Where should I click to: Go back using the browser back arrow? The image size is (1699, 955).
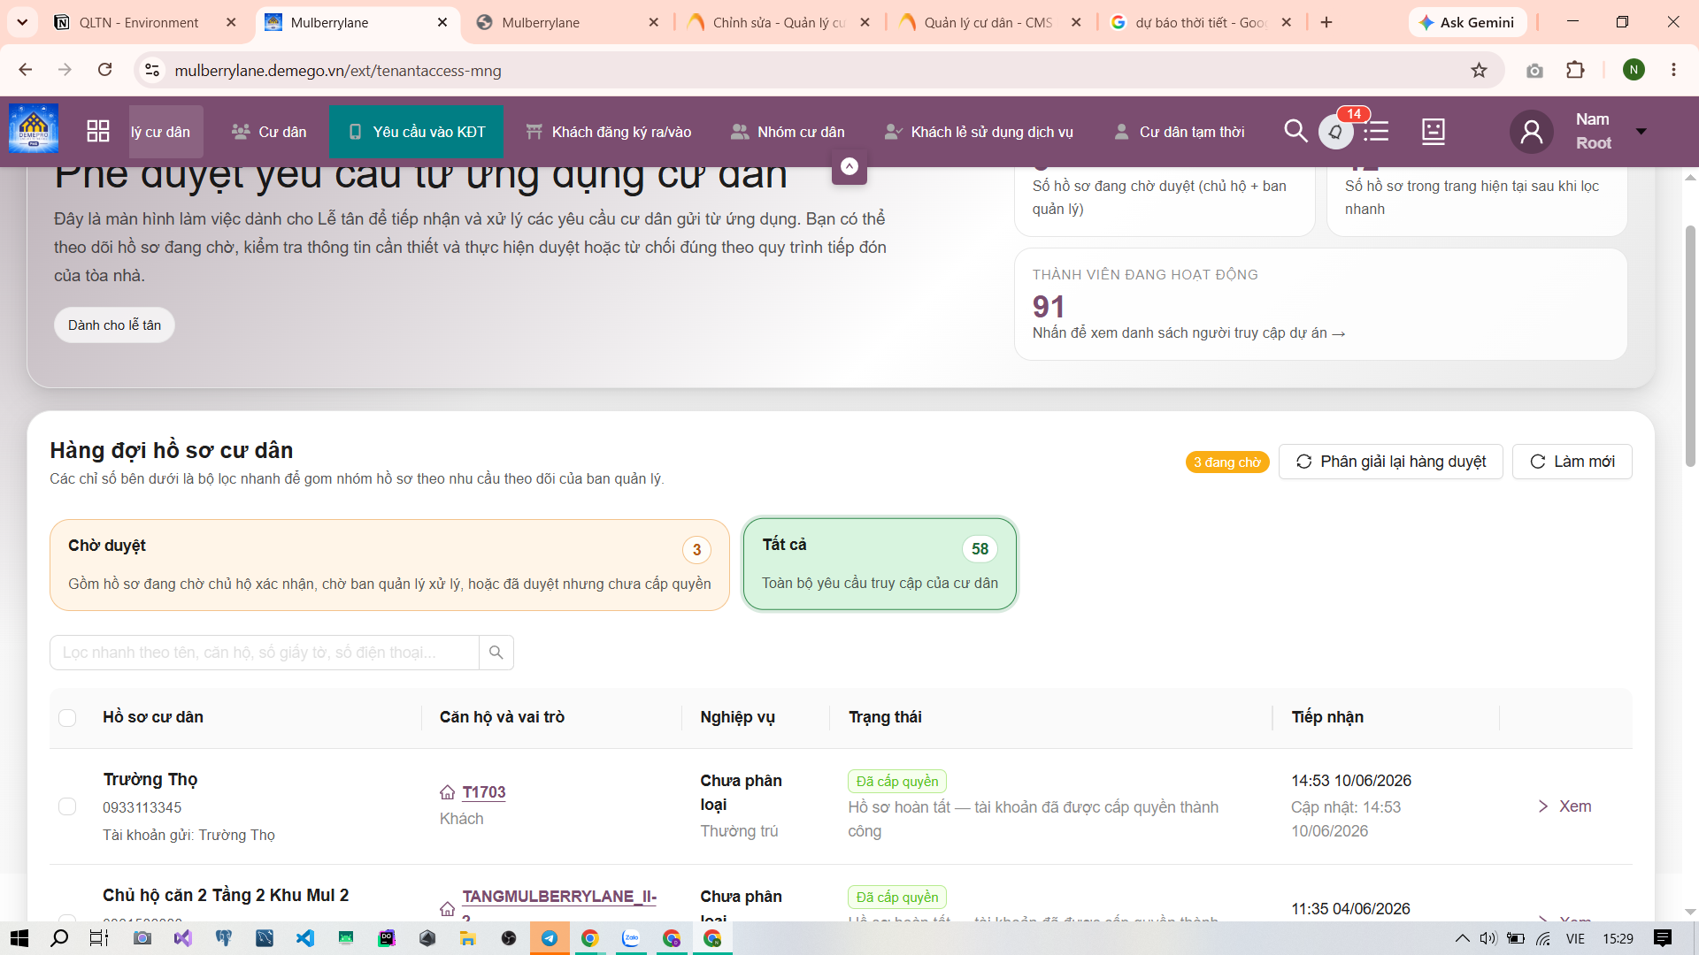26,70
